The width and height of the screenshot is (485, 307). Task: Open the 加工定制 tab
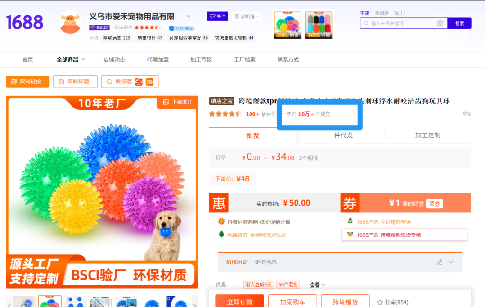pos(428,135)
